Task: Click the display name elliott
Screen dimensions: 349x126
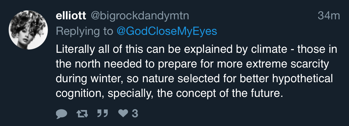Action: tap(71, 16)
